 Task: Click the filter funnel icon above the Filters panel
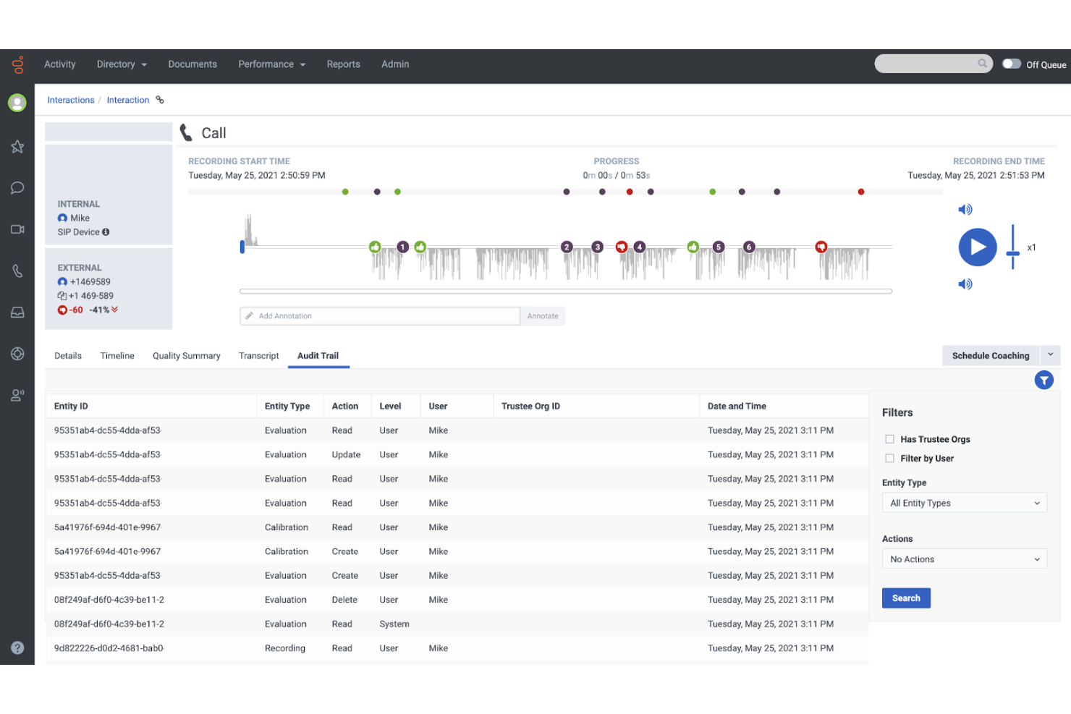[1044, 380]
